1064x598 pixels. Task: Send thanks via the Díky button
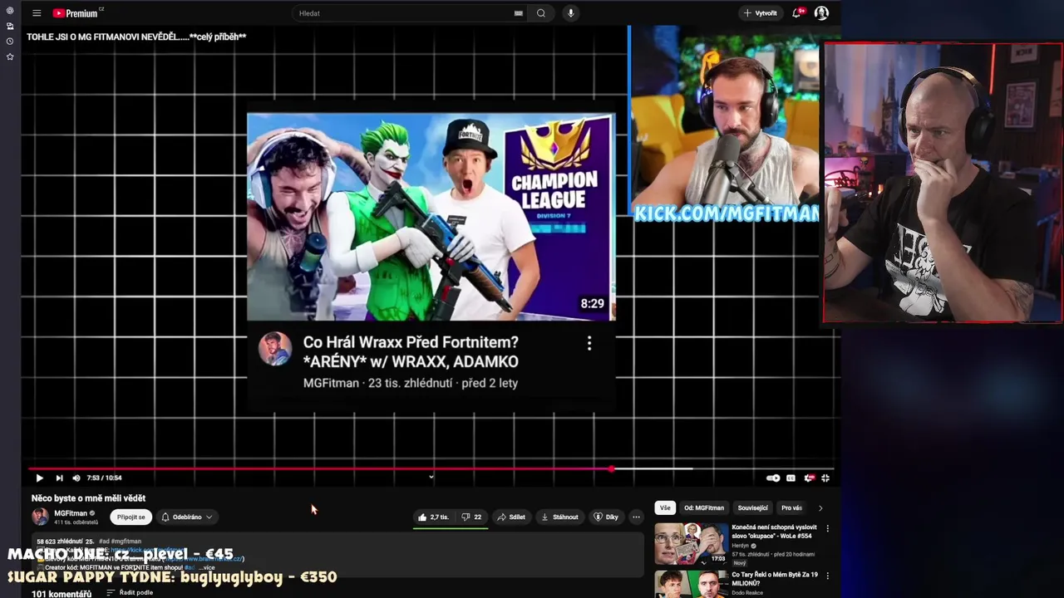605,517
